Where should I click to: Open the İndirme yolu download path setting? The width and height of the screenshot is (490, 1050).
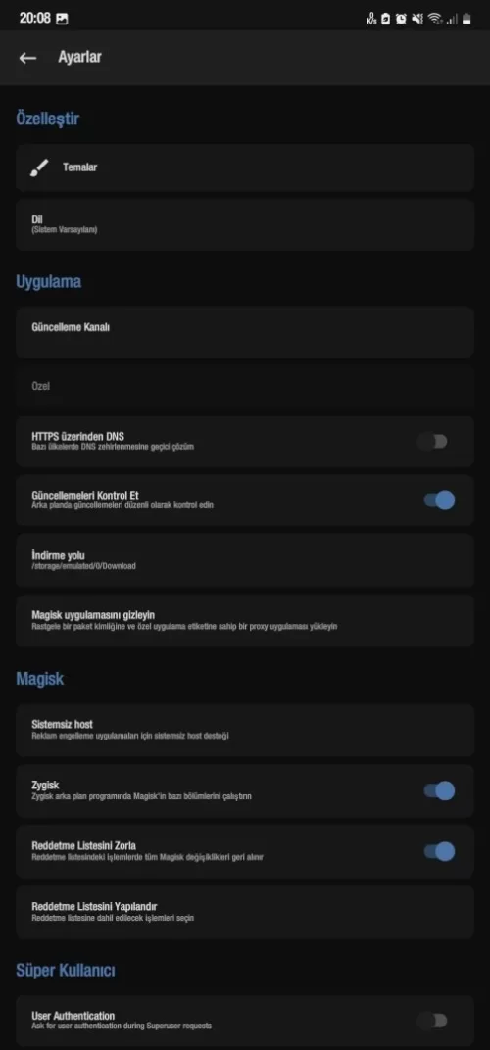(x=245, y=560)
